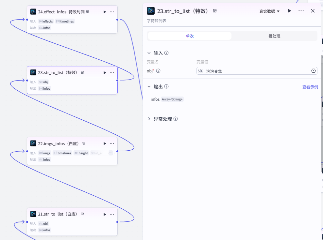Open the ... options menu on node 22.imgs_infos

[x=112, y=143]
